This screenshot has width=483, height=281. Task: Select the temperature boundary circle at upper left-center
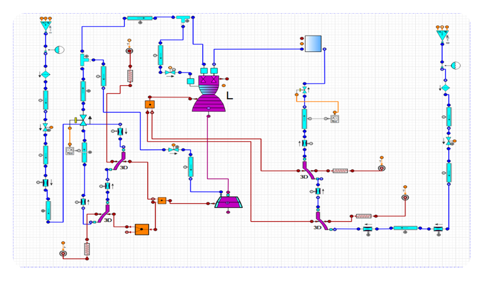[x=129, y=51]
